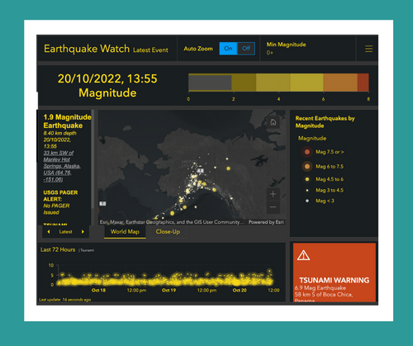Click the dark red segment of magnitude gauge
Viewport: 413px width, 346px height.
[363, 83]
